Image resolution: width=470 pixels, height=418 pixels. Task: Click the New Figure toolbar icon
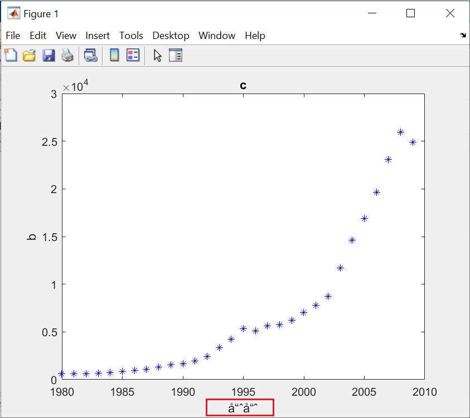[11, 55]
